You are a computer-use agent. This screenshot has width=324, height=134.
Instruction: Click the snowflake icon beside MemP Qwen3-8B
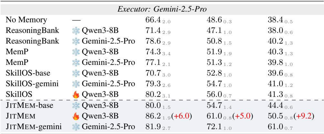click(x=76, y=52)
